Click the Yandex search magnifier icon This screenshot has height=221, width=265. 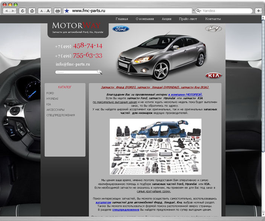198,11
